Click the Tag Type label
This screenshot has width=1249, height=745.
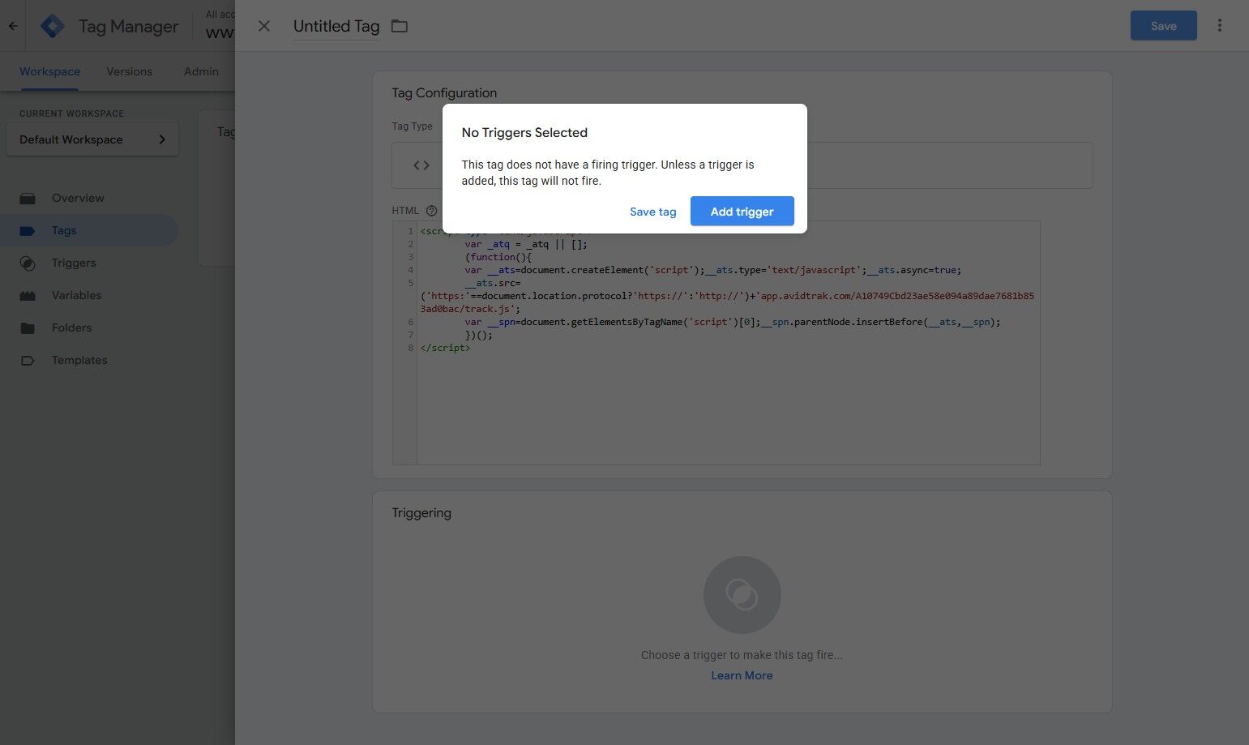(x=412, y=126)
